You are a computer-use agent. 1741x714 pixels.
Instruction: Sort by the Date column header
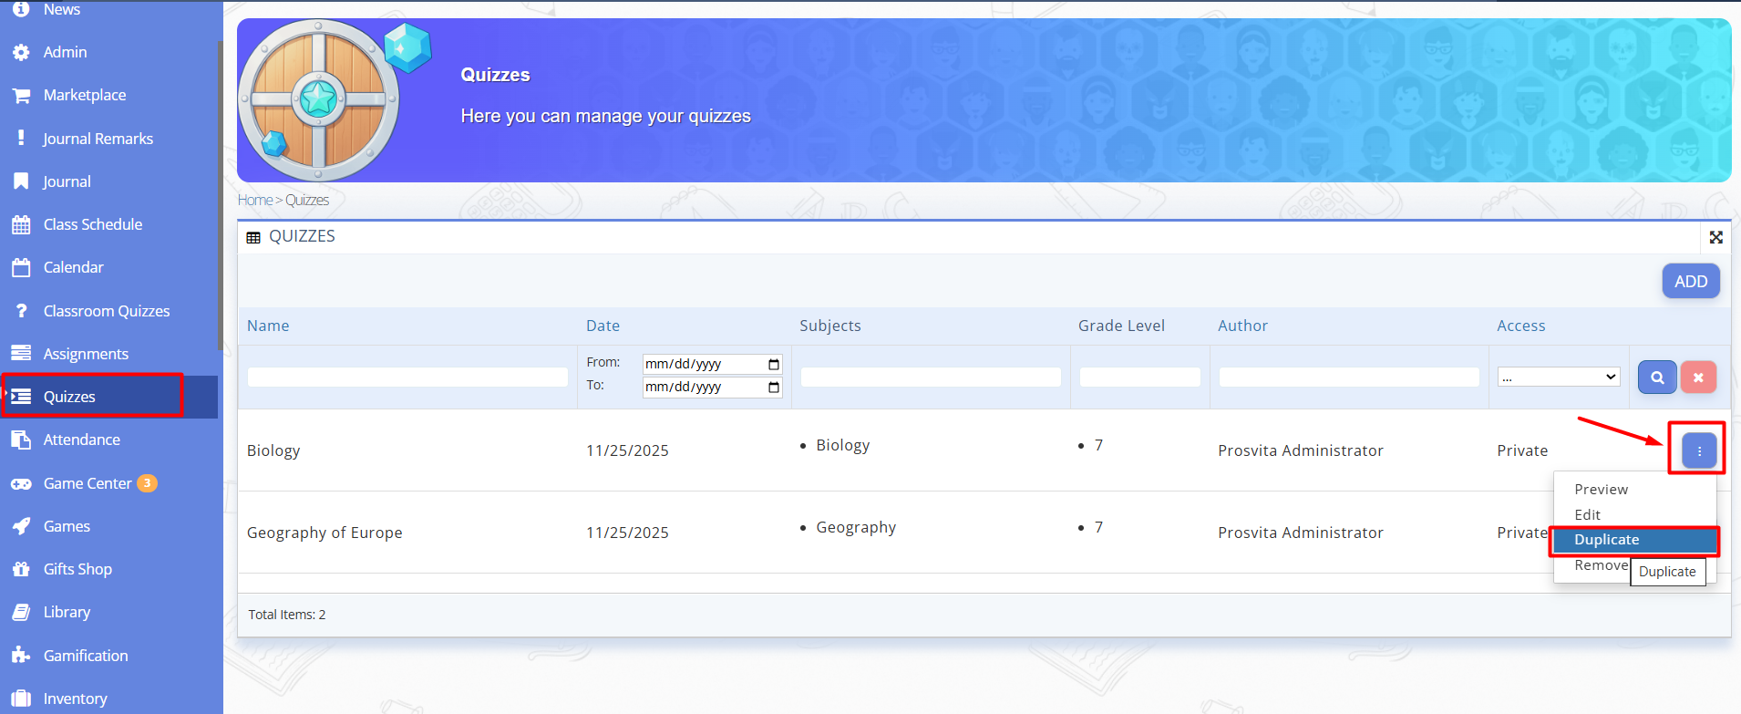pos(603,326)
